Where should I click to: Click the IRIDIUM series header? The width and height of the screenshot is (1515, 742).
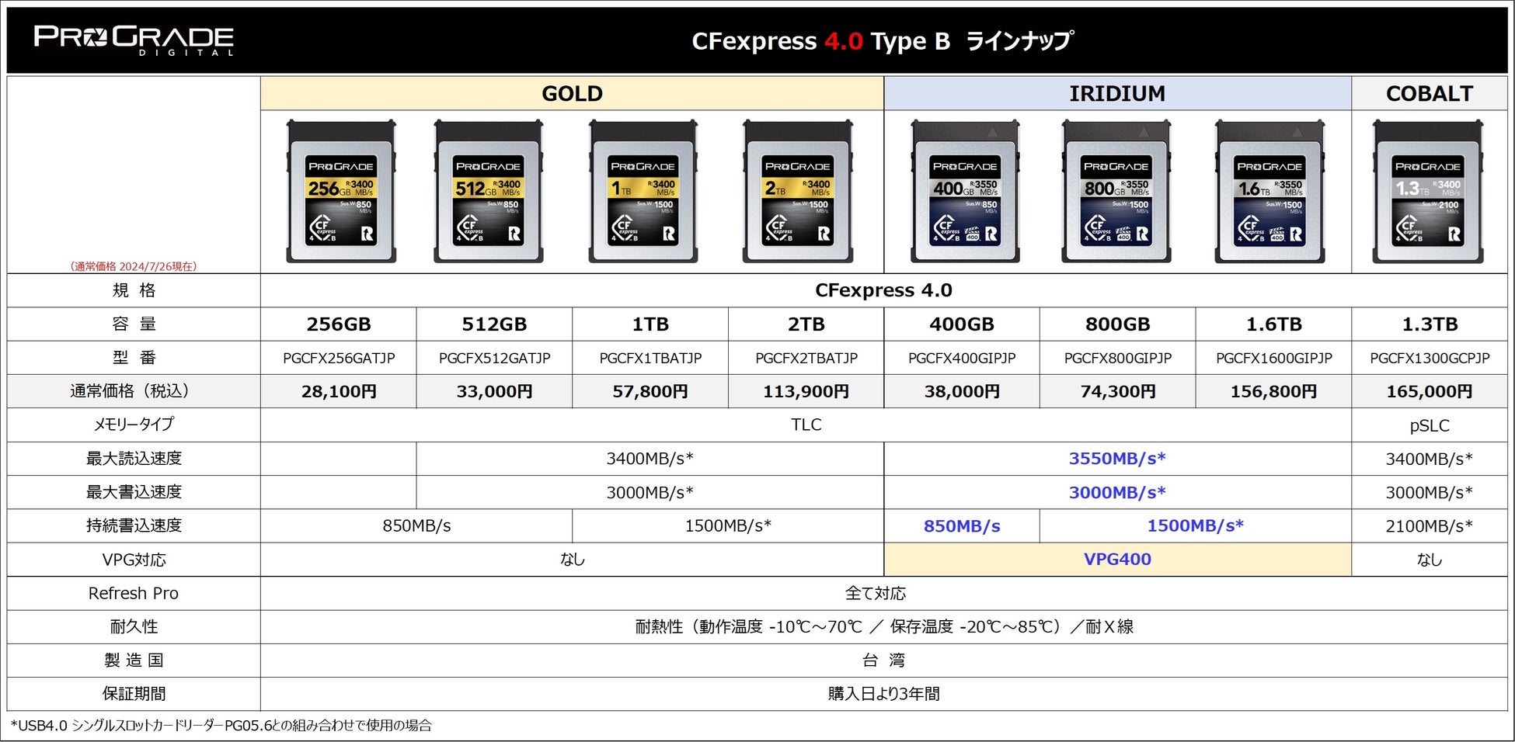coord(1117,93)
